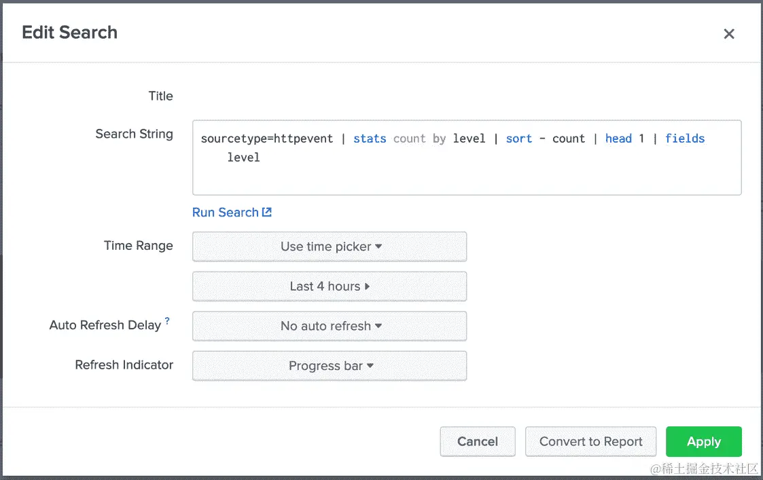This screenshot has height=480, width=763.
Task: Close the Edit Search dialog
Action: click(x=729, y=34)
